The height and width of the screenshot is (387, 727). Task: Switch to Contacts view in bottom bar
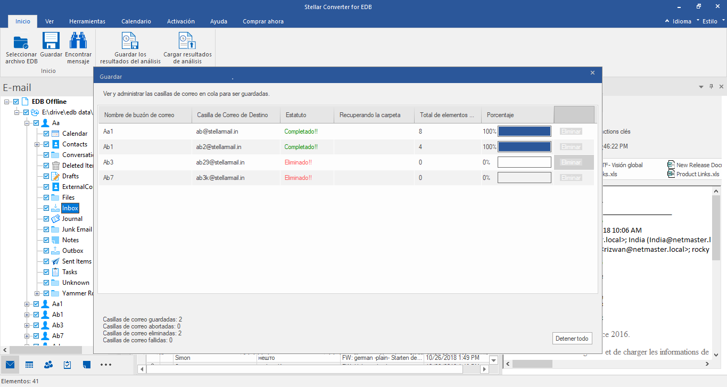[x=48, y=365]
